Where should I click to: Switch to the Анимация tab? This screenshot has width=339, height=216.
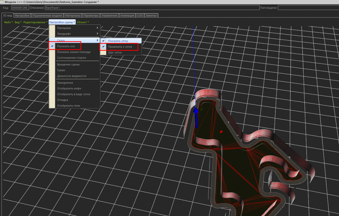(127, 15)
